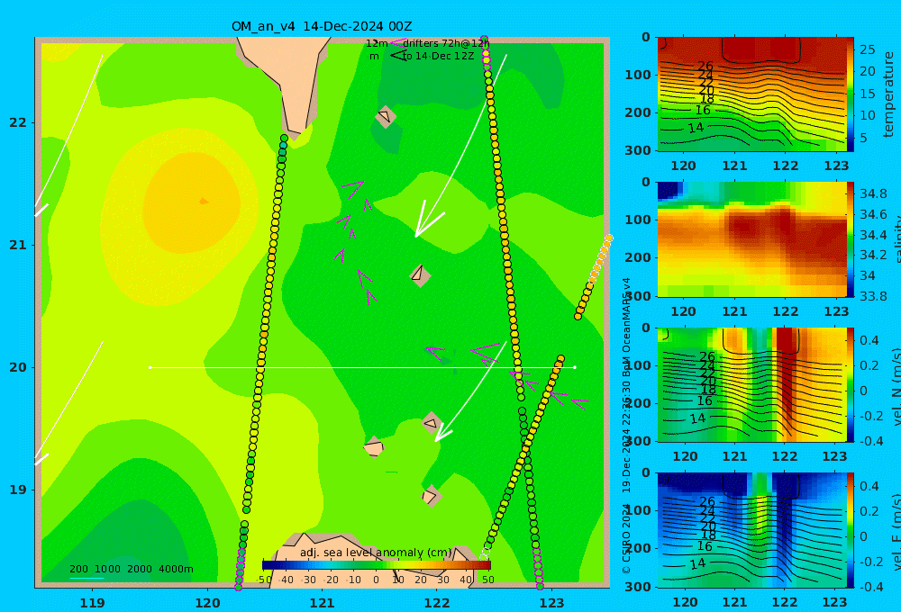This screenshot has width=901, height=612.
Task: Click the '200 1000 2000 4000m' depth scale legend
Action: [x=131, y=569]
